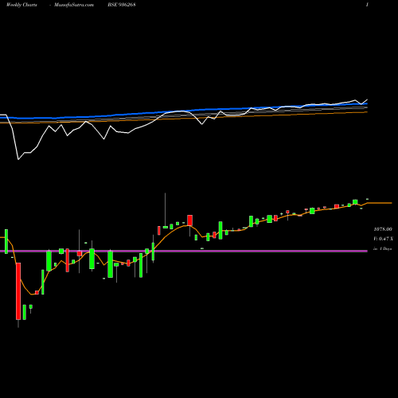Click the "in 1 Days" label
Viewport: 398px width, 398px height.
coord(383,249)
